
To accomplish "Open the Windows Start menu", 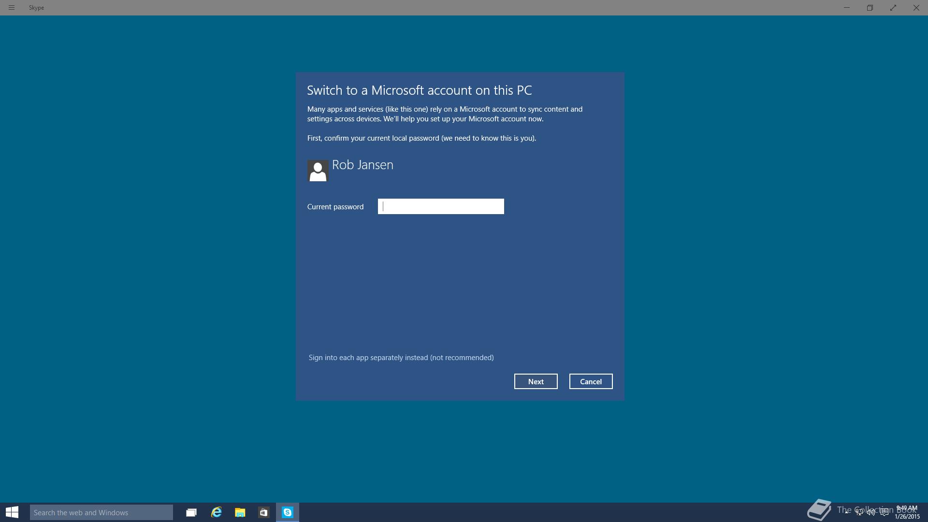I will [x=12, y=512].
